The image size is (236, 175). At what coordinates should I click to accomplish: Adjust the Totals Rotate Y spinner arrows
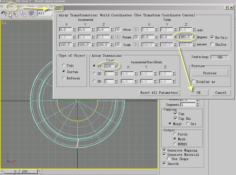175,37
